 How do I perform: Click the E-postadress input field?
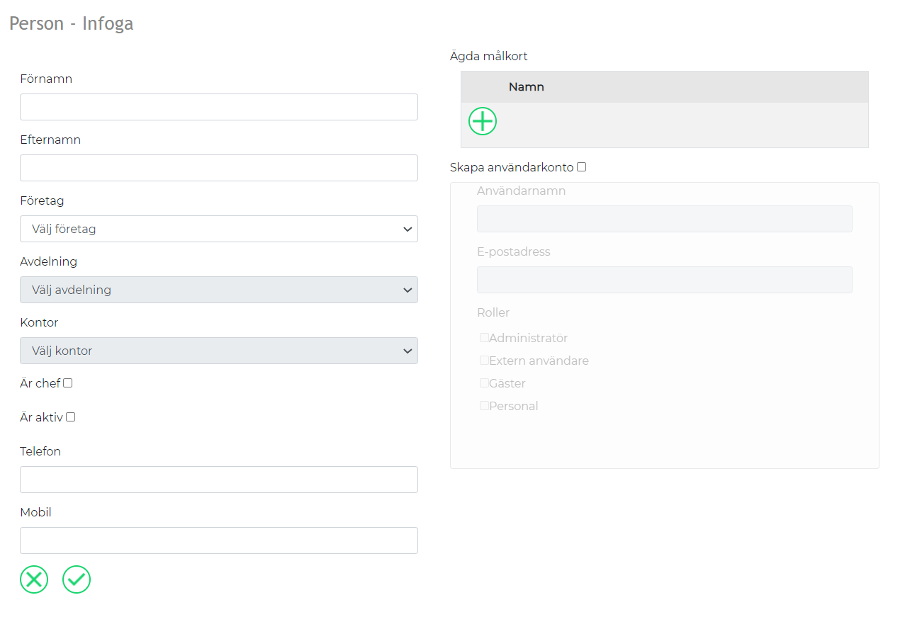pyautogui.click(x=665, y=280)
